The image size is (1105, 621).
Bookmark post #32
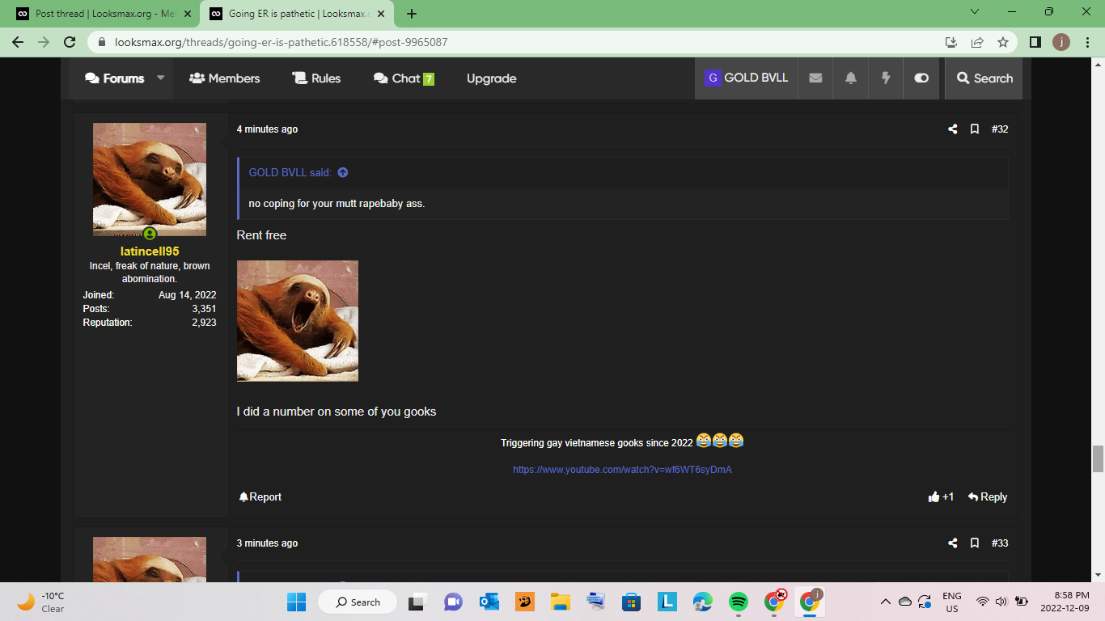click(x=975, y=129)
